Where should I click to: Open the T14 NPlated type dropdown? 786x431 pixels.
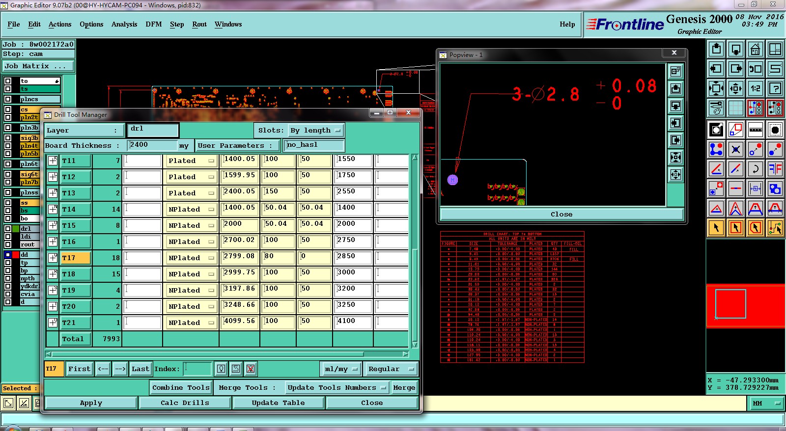pyautogui.click(x=191, y=209)
